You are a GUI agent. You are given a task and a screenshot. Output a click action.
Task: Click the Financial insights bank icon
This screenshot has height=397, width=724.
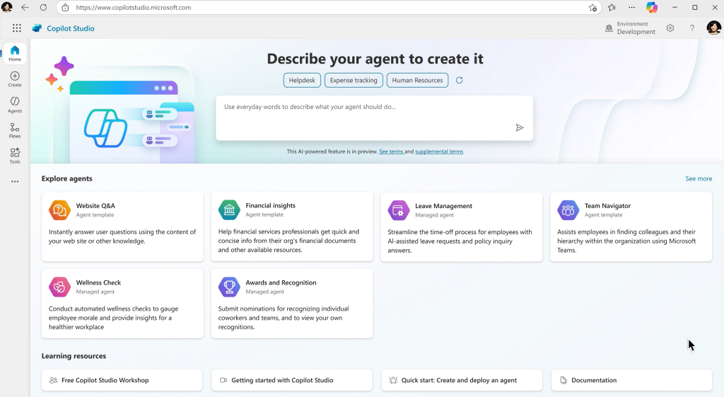click(x=229, y=210)
